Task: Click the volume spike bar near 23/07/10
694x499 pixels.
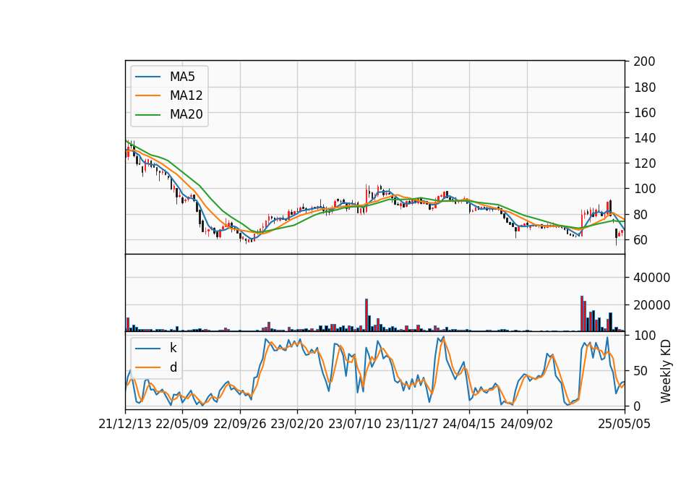Action: click(367, 315)
